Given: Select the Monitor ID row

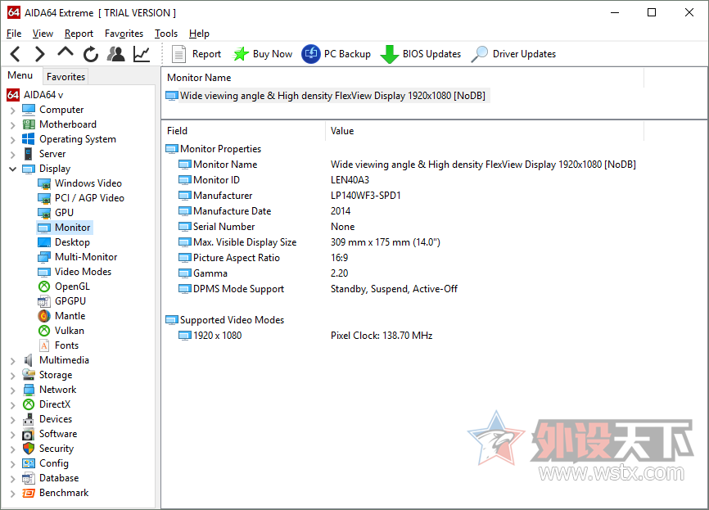Looking at the screenshot, I should click(x=273, y=180).
